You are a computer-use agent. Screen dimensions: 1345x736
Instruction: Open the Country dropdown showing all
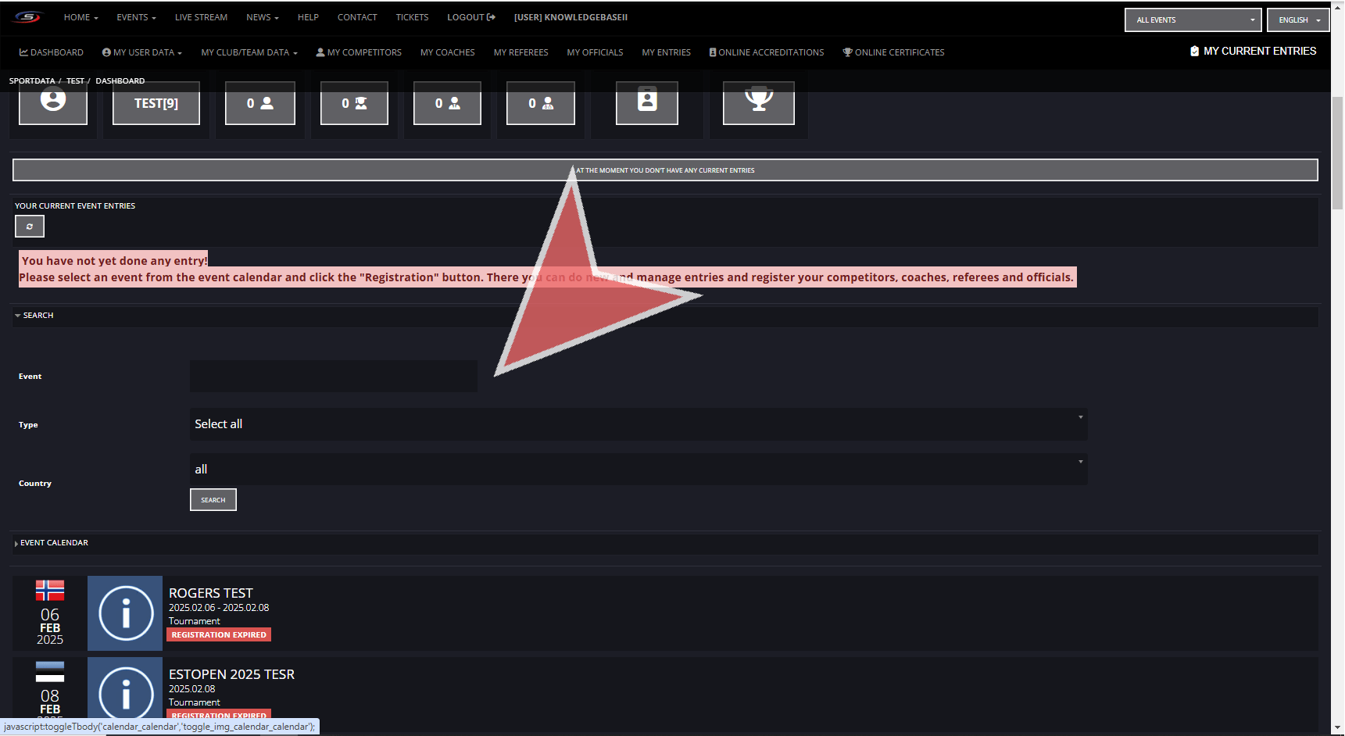point(638,470)
